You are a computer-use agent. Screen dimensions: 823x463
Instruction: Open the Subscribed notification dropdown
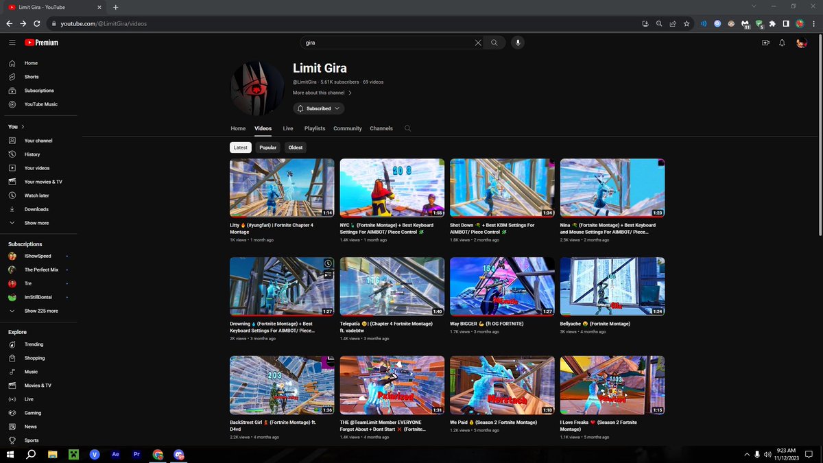(x=319, y=108)
